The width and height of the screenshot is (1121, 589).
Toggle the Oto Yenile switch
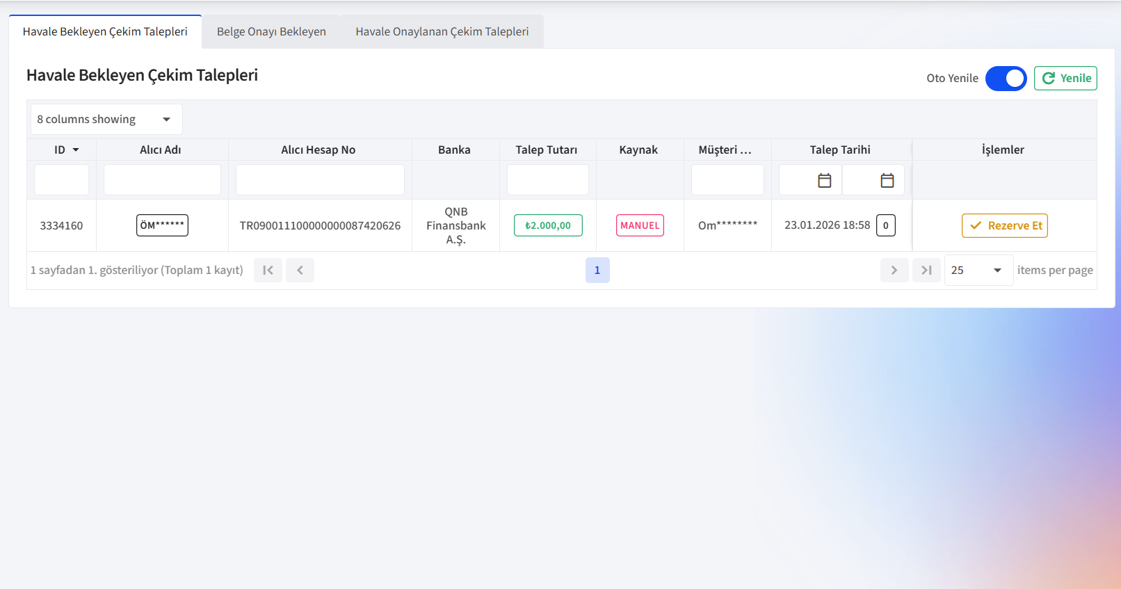point(1006,79)
